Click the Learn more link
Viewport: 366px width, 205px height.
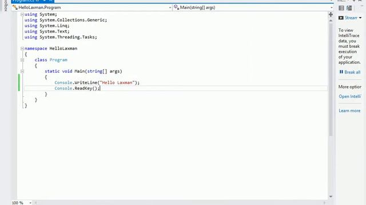[x=349, y=111]
